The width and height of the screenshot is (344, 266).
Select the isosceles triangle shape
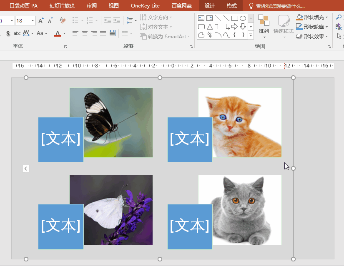pyautogui.click(x=210, y=27)
